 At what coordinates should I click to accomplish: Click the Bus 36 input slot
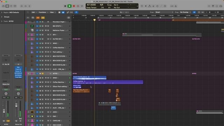(6, 64)
